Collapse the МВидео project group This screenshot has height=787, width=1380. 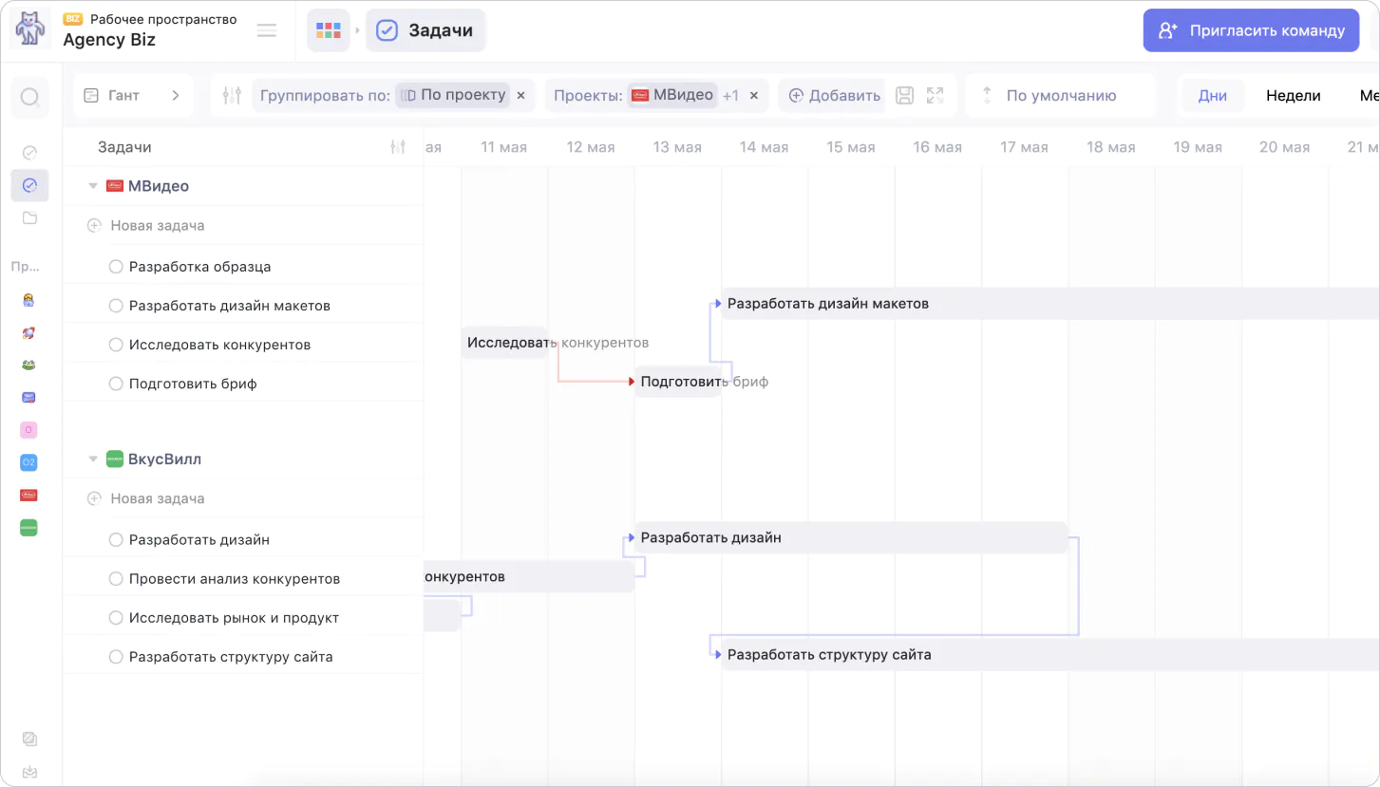(x=93, y=186)
